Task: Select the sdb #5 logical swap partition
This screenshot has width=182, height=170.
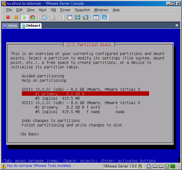Action: tap(80, 112)
